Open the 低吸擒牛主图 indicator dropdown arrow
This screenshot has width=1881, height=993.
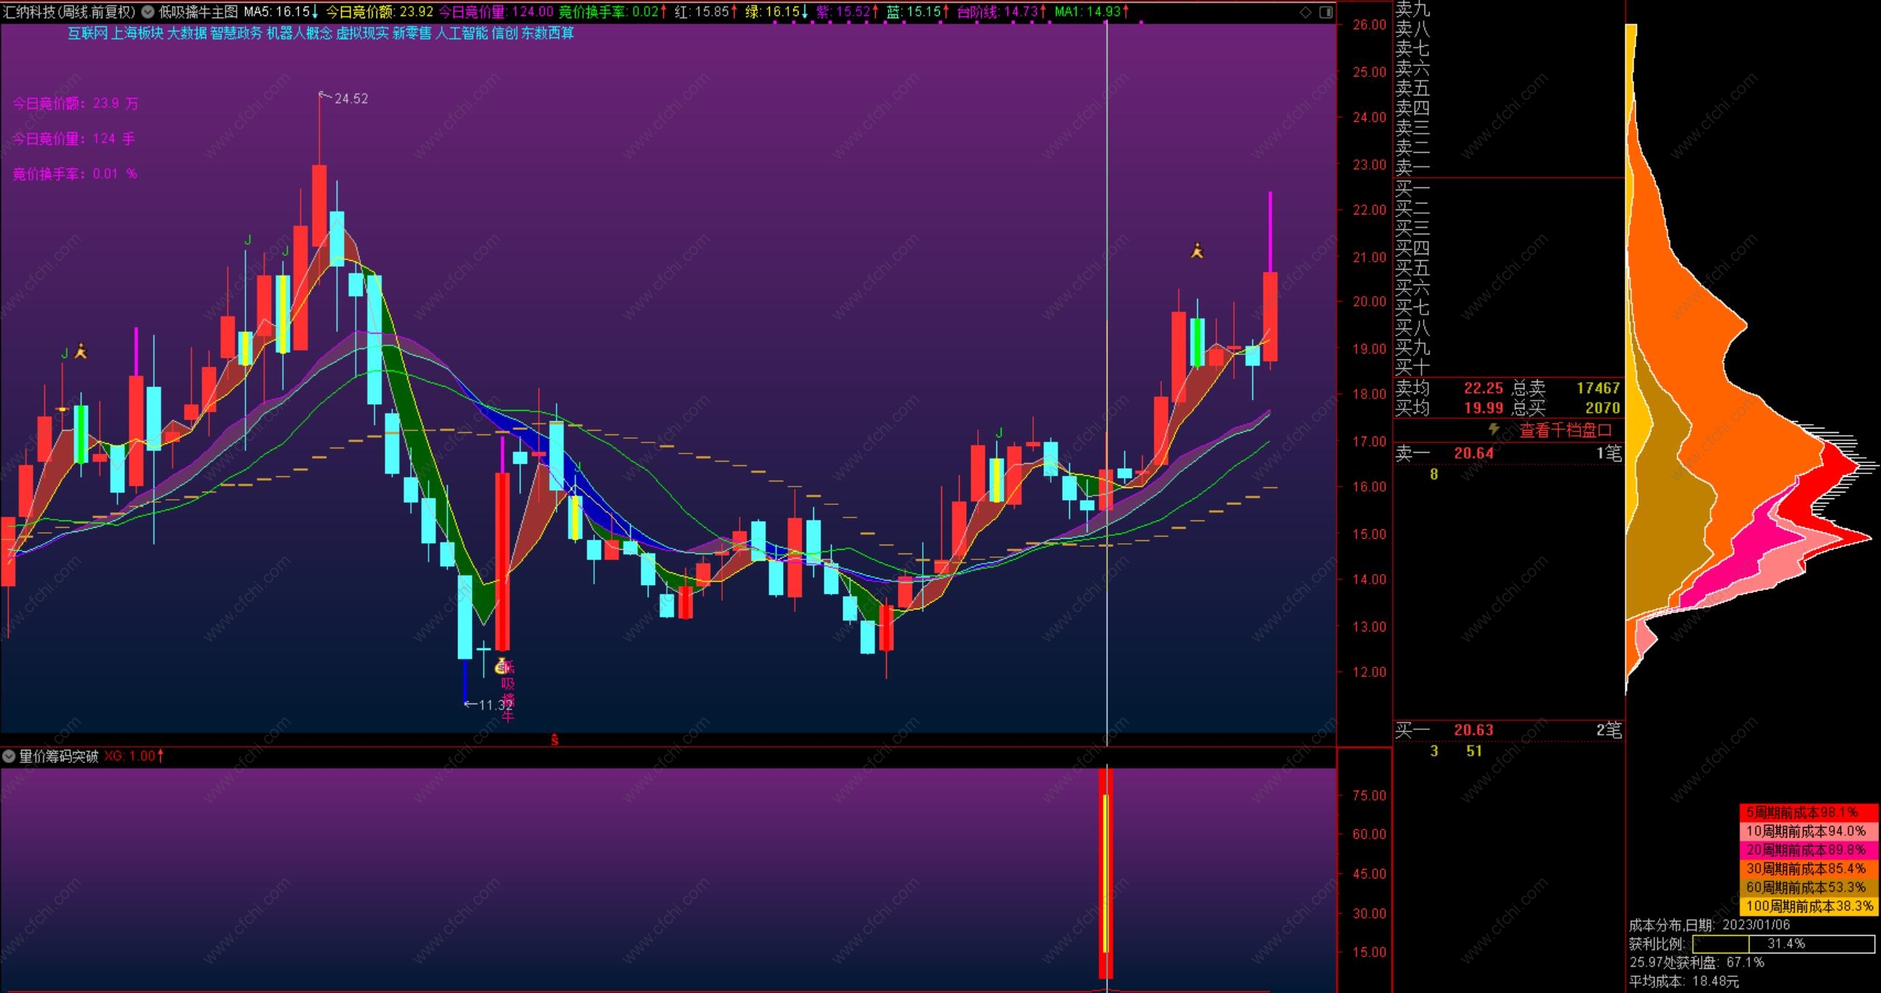[x=148, y=12]
